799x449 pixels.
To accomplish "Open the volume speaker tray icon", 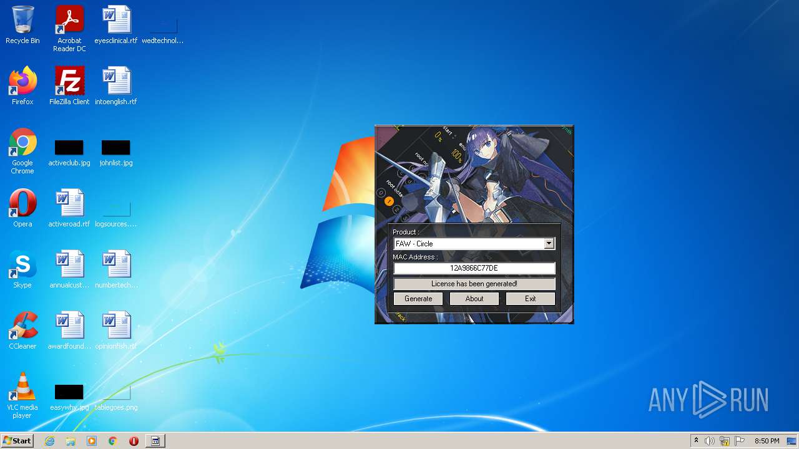I will tap(710, 441).
